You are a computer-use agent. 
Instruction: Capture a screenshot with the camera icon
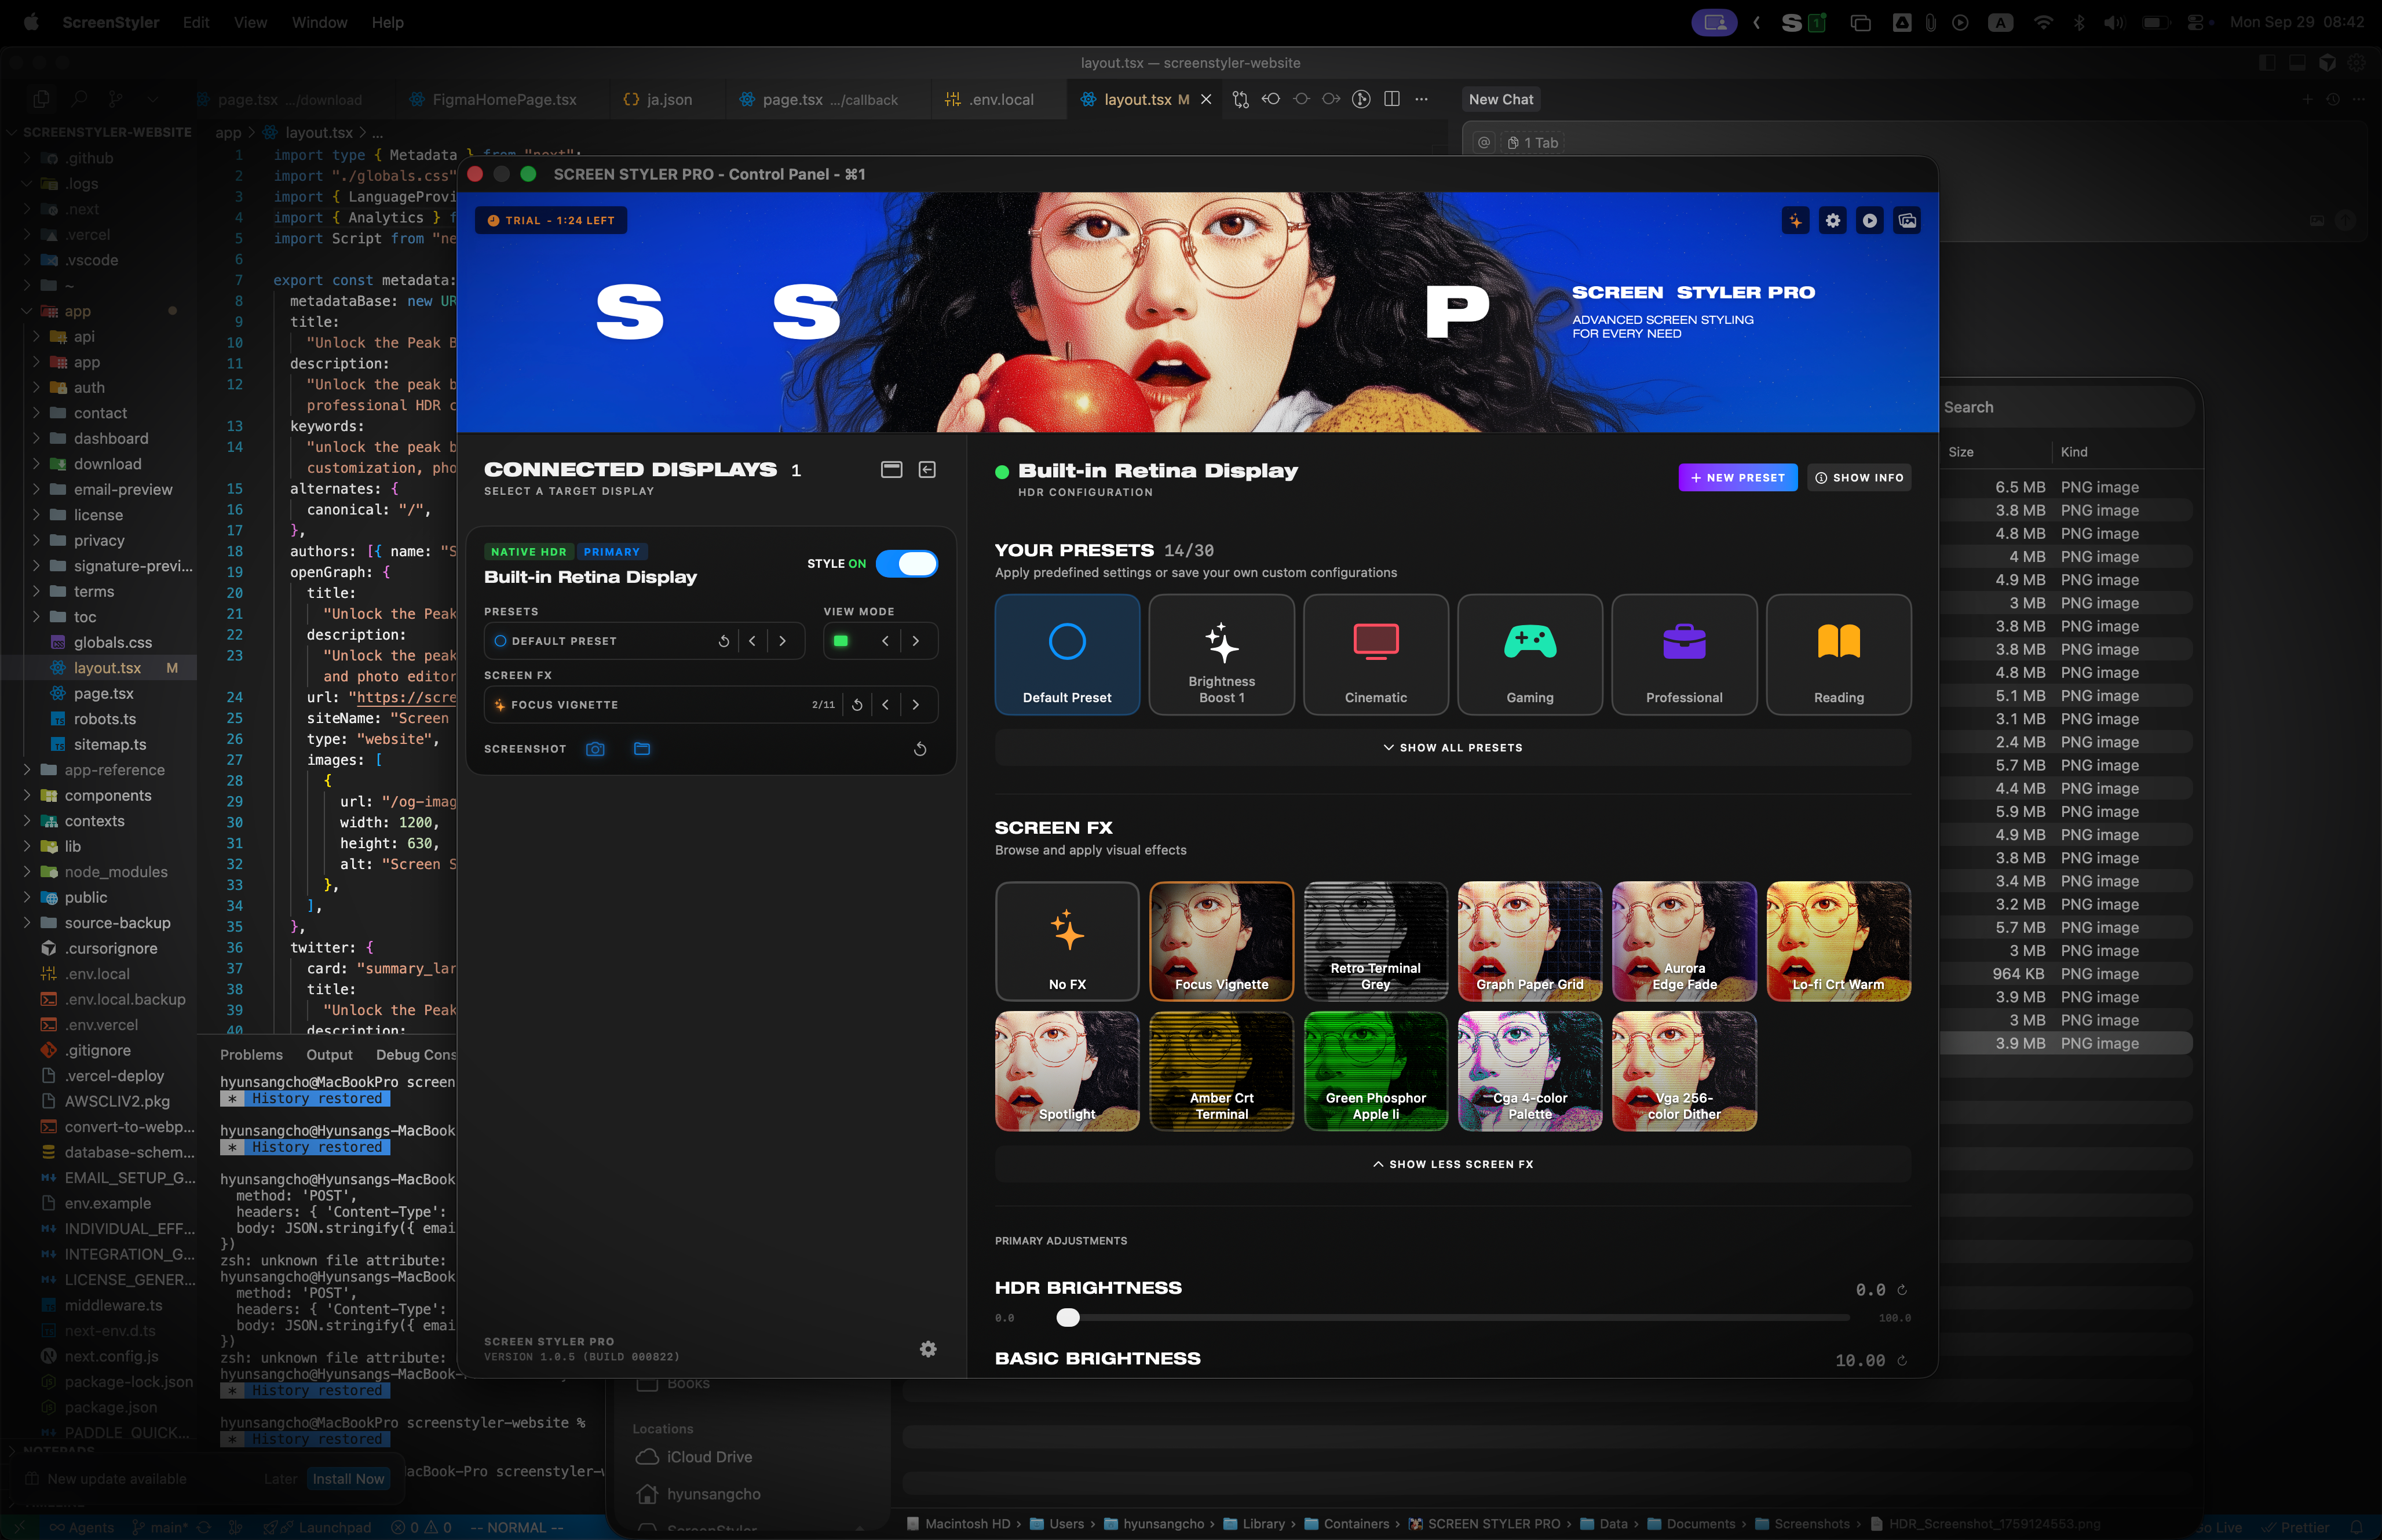click(595, 748)
